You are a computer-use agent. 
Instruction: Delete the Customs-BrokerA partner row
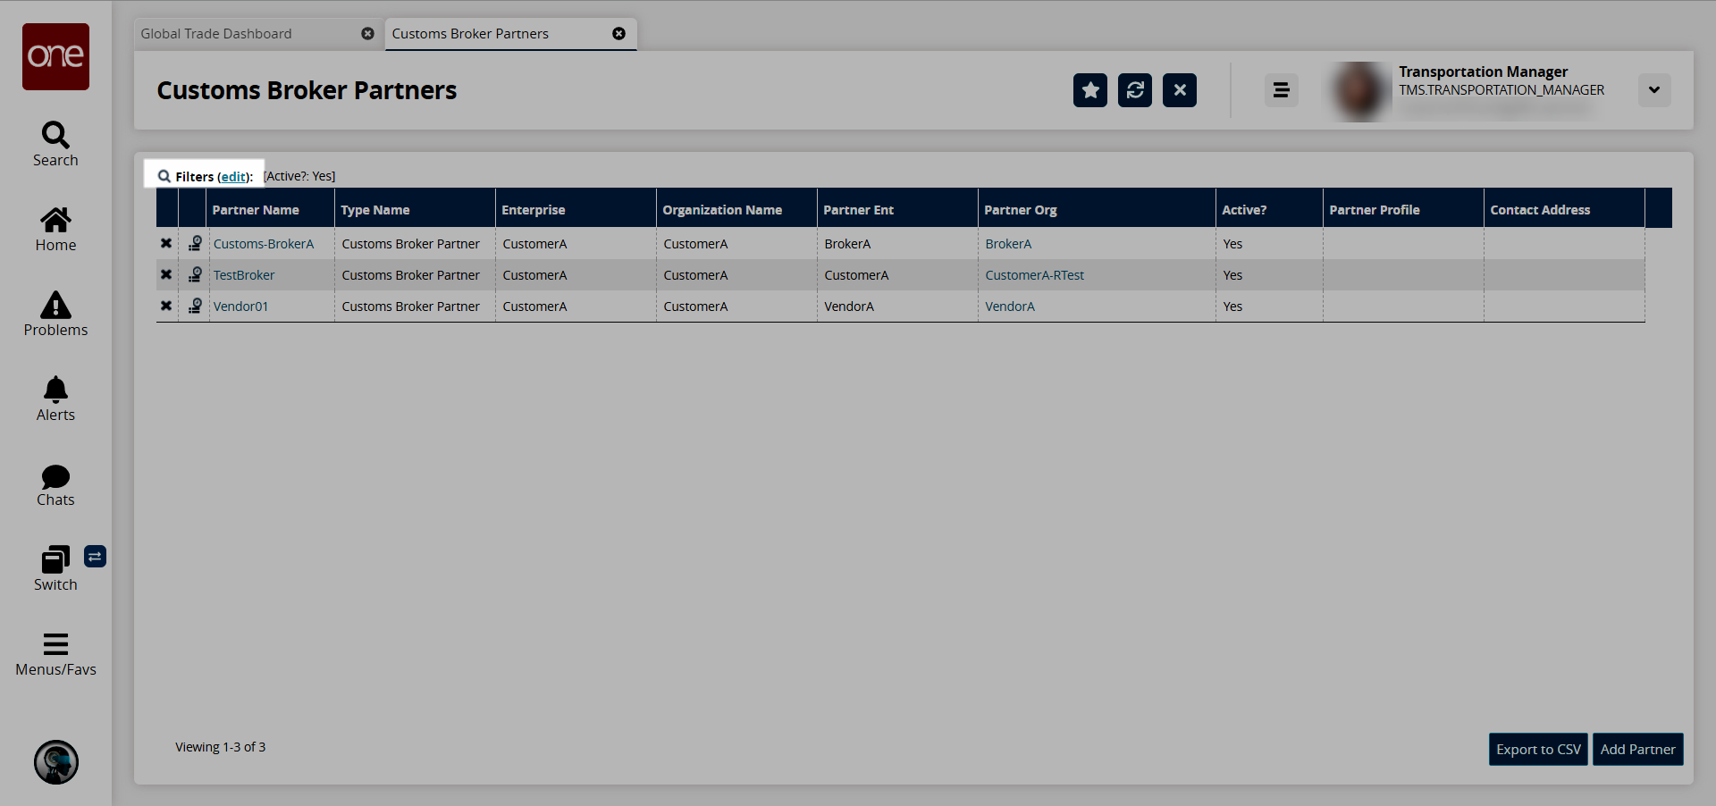coord(166,243)
